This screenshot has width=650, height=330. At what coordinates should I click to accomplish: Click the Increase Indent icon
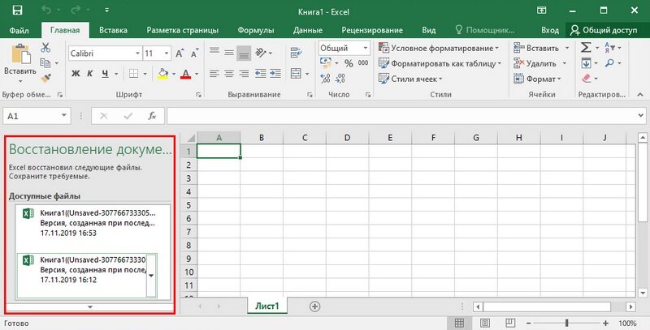(x=275, y=74)
